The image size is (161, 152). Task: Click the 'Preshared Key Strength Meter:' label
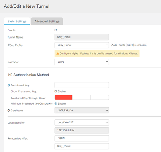(x=29, y=98)
